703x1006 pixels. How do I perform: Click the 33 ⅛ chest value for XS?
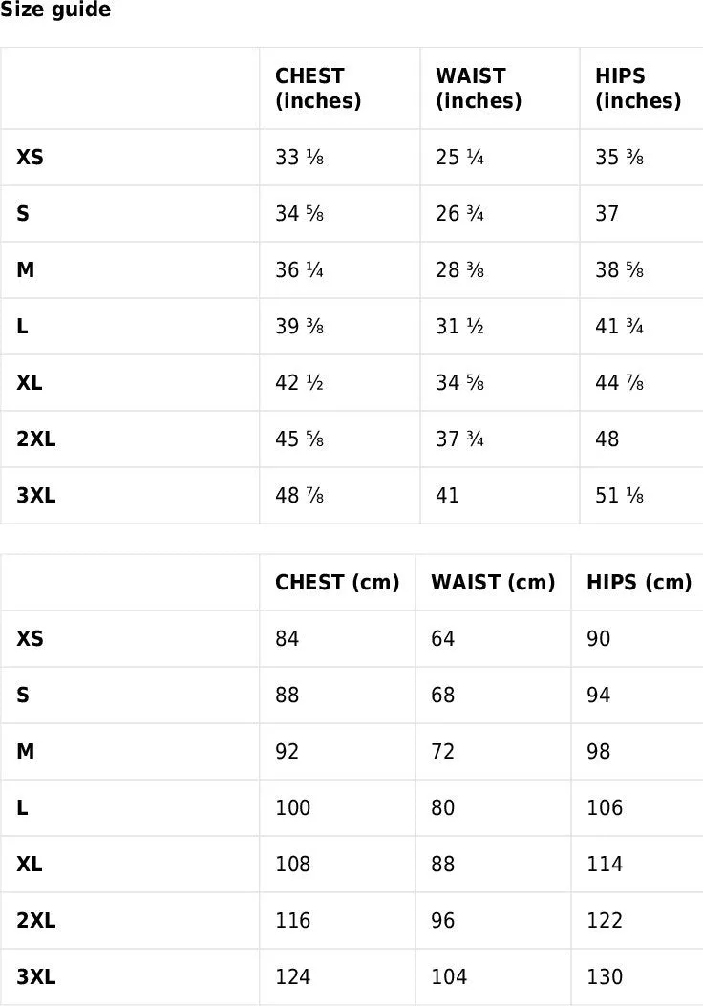pyautogui.click(x=299, y=158)
